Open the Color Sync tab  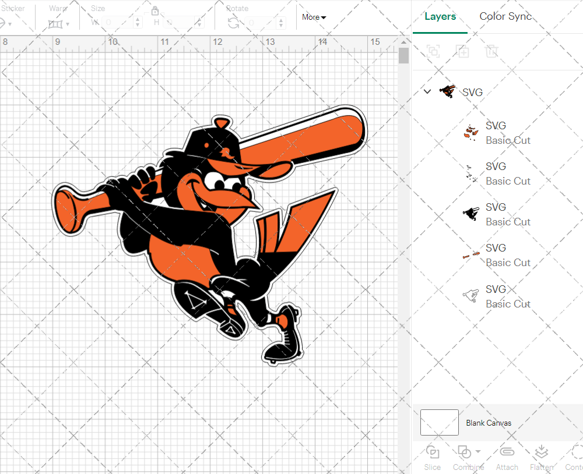tap(505, 16)
